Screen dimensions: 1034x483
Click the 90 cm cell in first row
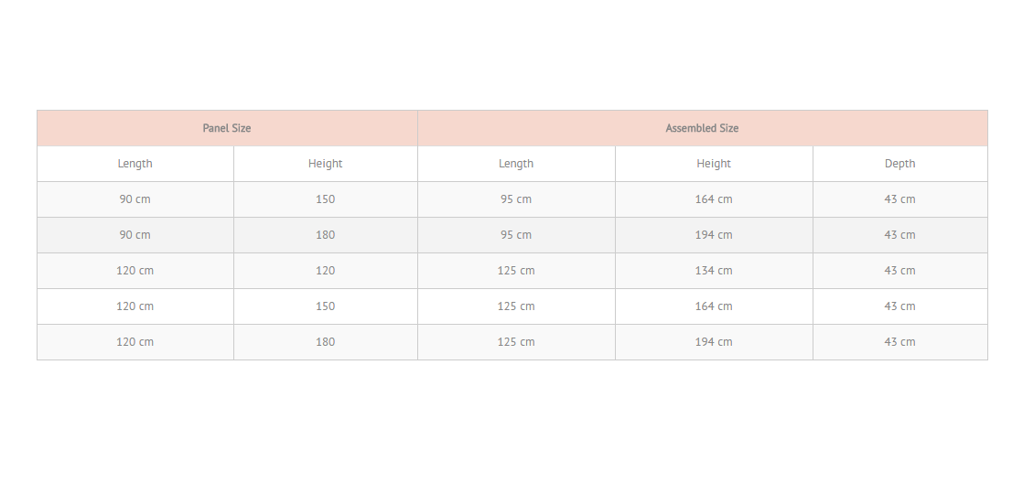click(135, 199)
